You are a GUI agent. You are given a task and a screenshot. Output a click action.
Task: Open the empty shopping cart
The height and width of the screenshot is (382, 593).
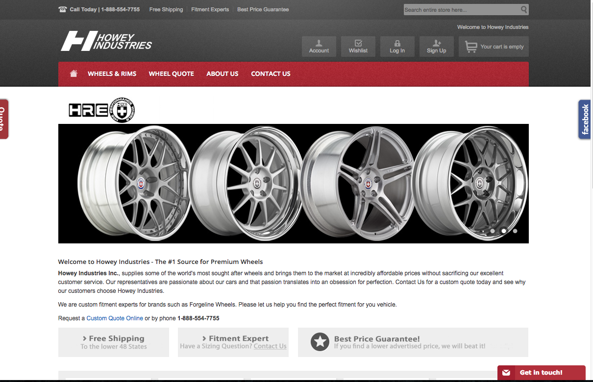[494, 47]
